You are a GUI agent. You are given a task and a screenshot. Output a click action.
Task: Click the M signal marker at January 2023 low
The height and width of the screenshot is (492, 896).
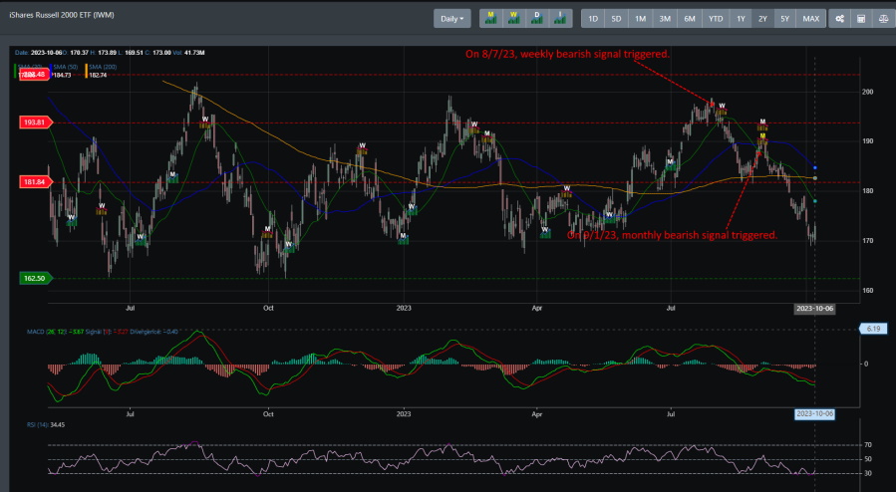[x=404, y=239]
